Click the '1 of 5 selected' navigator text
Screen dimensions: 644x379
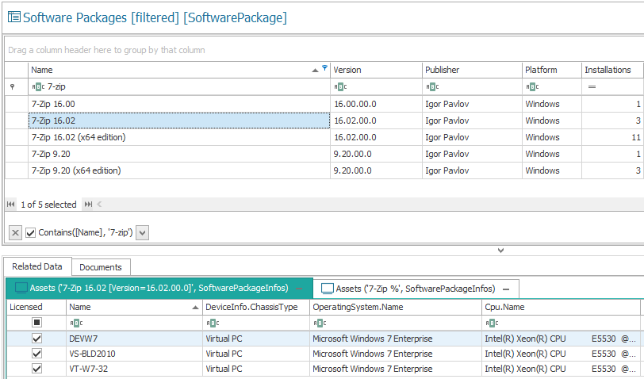49,205
